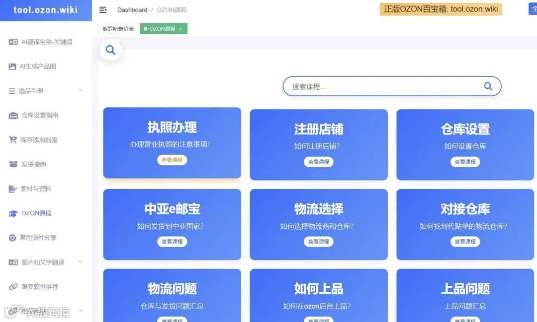Click the 注册店铺 card title

tap(319, 129)
